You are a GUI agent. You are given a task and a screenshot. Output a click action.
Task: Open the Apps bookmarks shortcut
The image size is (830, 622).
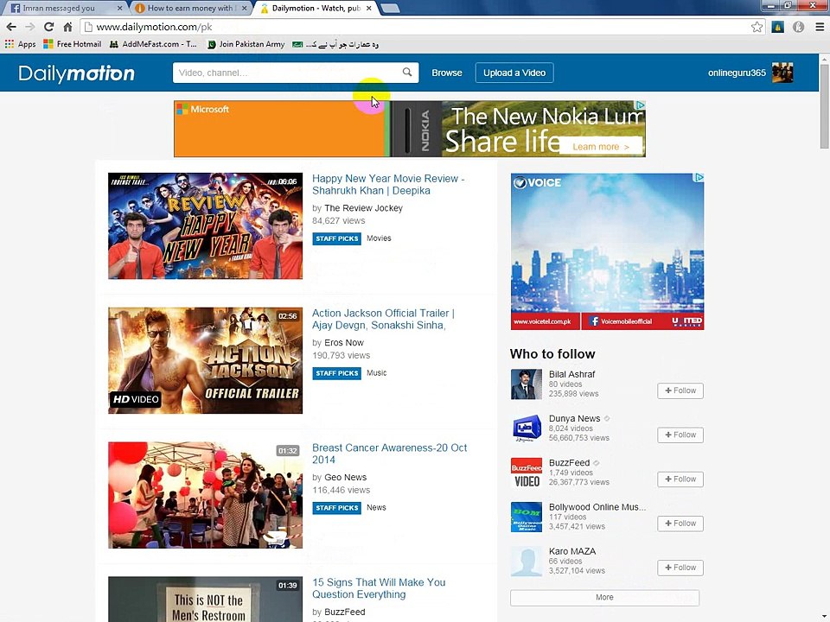[20, 44]
